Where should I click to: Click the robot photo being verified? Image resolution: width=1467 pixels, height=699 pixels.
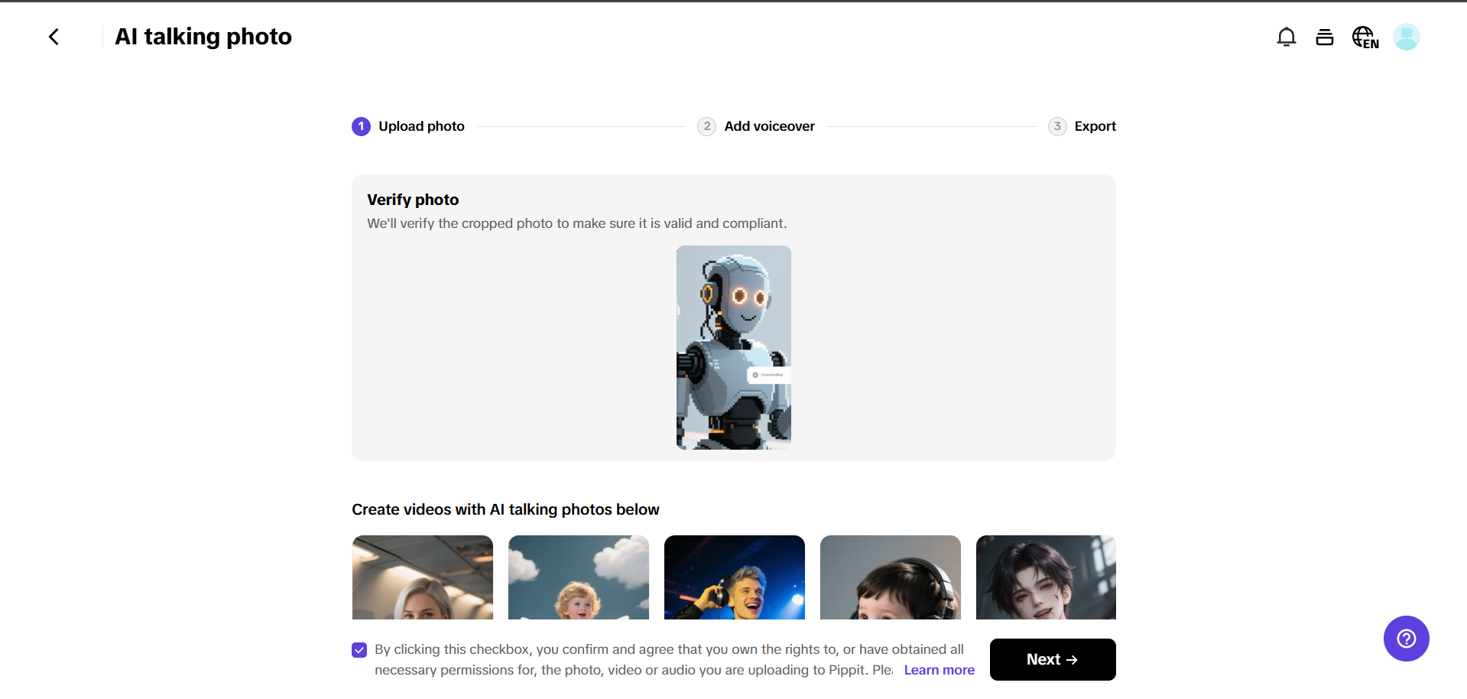(x=733, y=346)
